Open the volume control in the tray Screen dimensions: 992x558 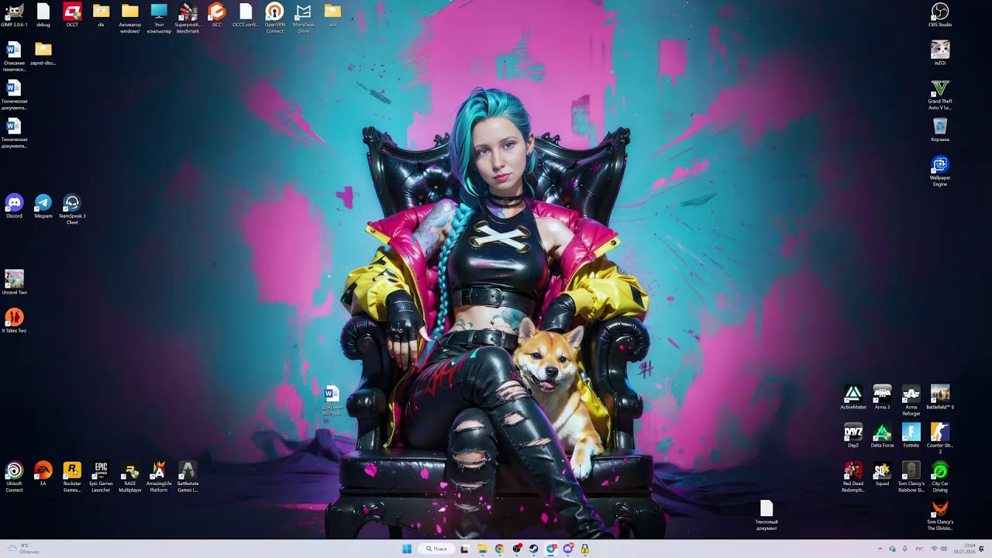pos(943,549)
